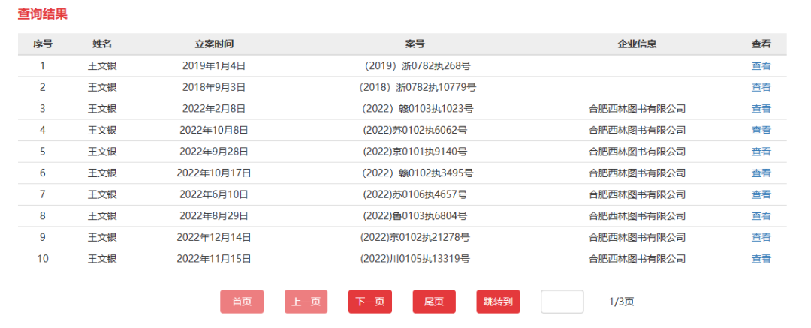This screenshot has width=811, height=328.
Task: View details for case 赣0102执3495号
Action: tap(761, 173)
